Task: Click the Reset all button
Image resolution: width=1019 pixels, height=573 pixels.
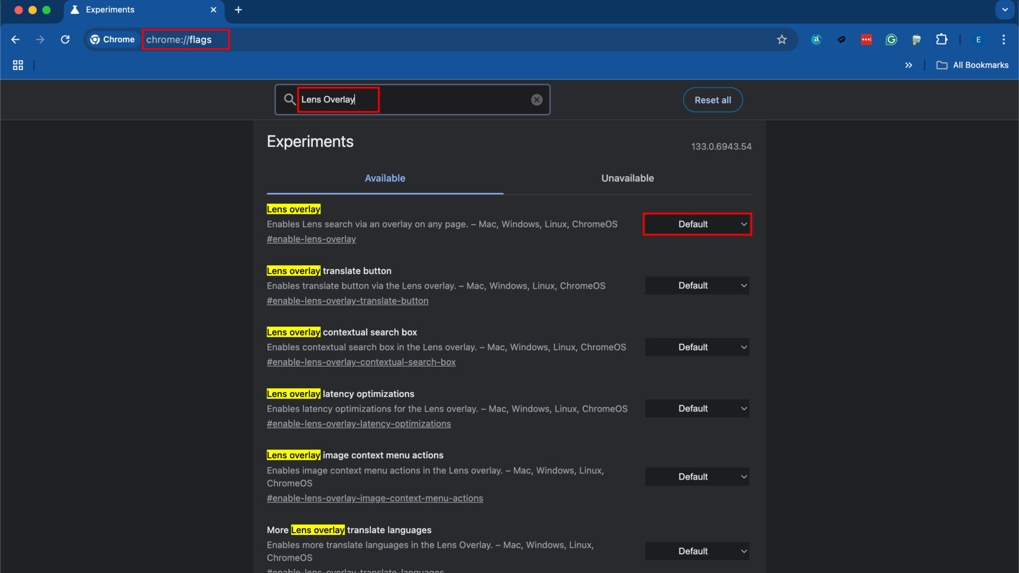Action: point(712,99)
